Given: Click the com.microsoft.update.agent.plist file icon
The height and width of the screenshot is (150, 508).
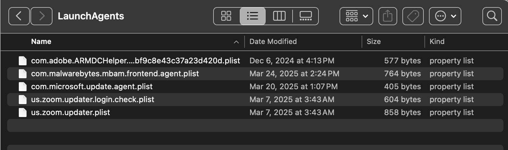Looking at the screenshot, I should point(22,87).
